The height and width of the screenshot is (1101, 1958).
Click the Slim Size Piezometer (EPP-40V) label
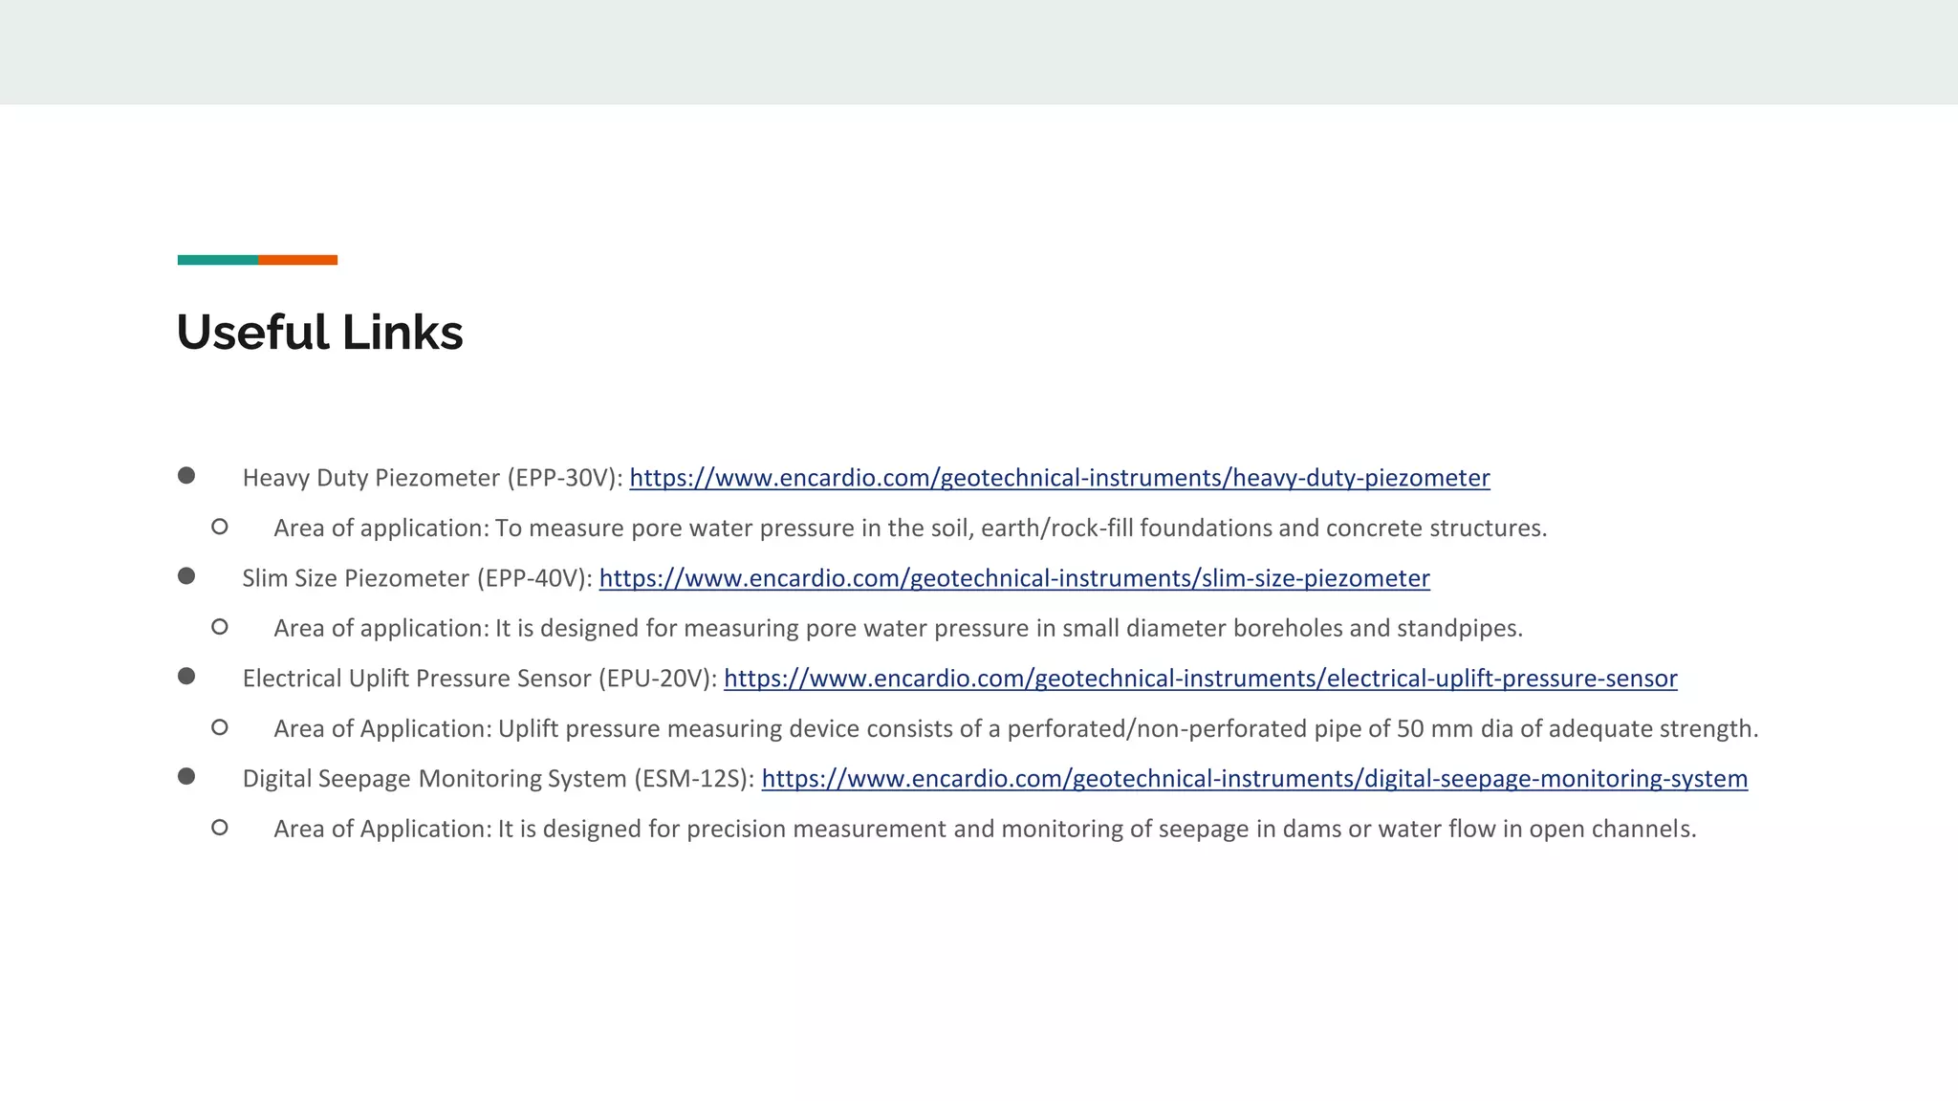(x=418, y=578)
